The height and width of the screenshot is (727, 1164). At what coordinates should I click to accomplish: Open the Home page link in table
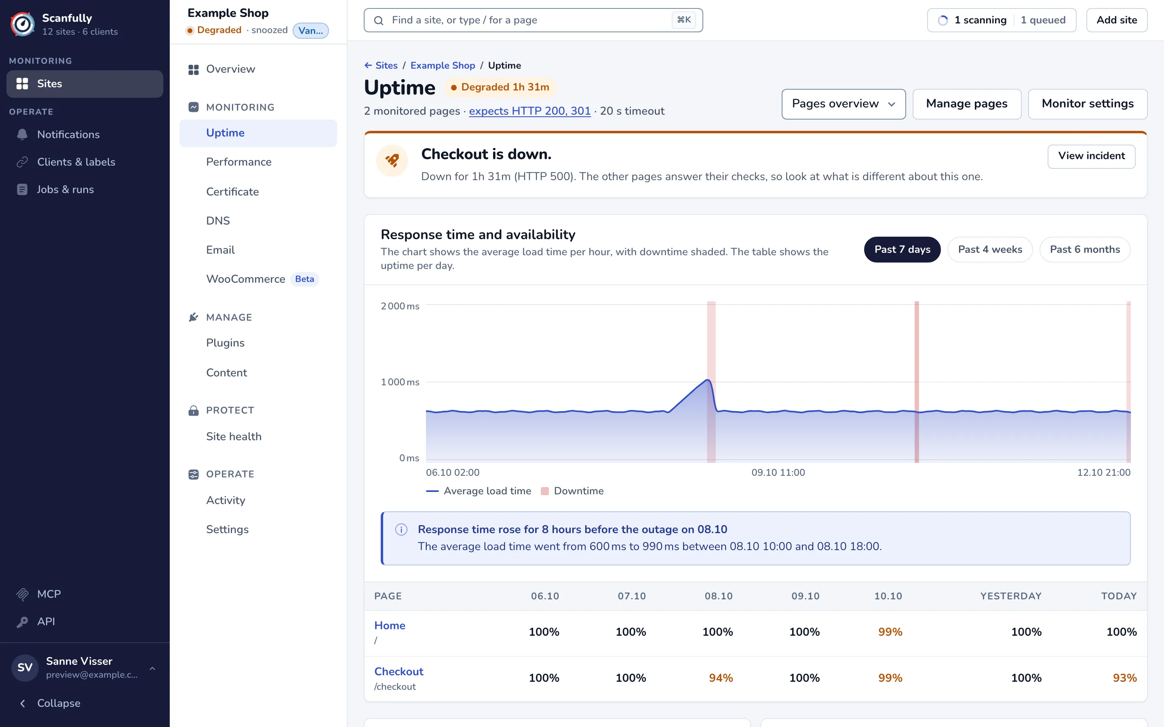click(390, 626)
